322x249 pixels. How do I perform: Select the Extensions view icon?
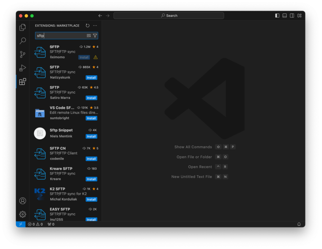point(23,82)
